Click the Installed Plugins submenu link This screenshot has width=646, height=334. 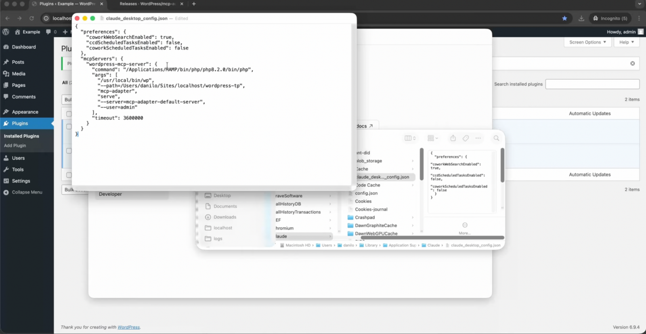(x=21, y=136)
